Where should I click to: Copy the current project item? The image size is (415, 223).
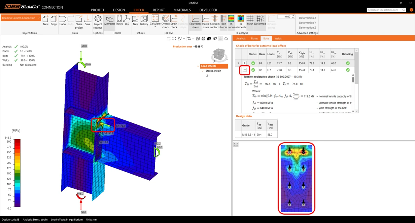coord(54,20)
